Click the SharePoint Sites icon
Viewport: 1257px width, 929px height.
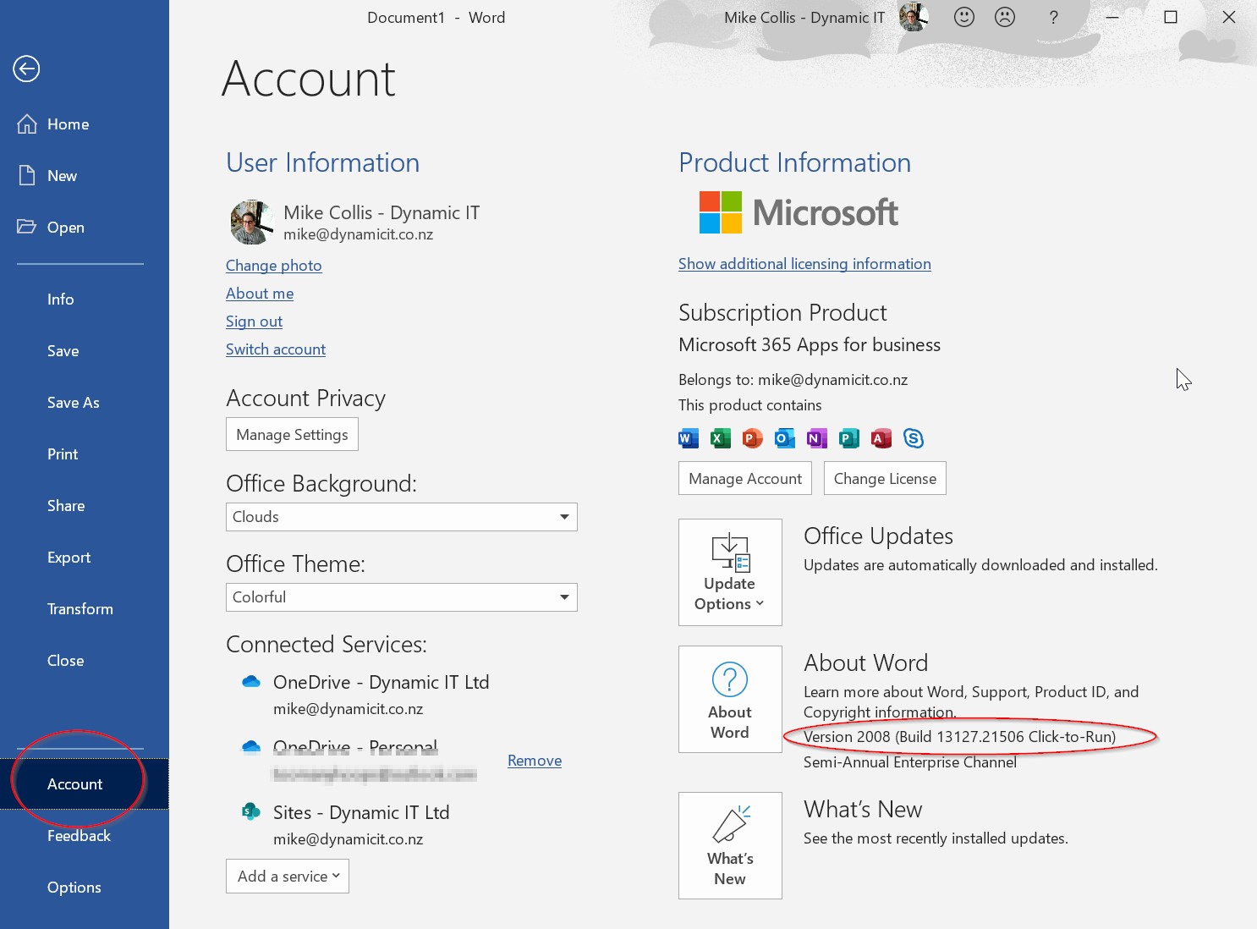click(250, 811)
